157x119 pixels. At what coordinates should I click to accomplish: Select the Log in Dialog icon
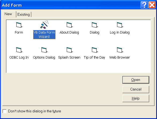(x=120, y=25)
